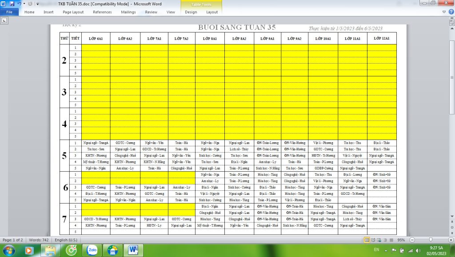455x257 pixels.
Task: Open Zalo from the Windows taskbar
Action: [x=92, y=250]
